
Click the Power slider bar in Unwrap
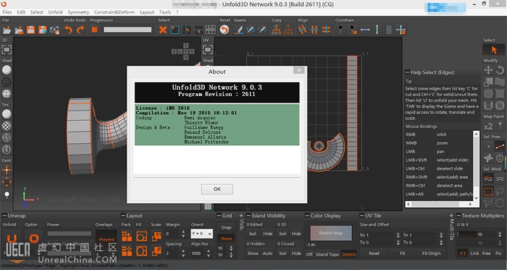pos(69,233)
